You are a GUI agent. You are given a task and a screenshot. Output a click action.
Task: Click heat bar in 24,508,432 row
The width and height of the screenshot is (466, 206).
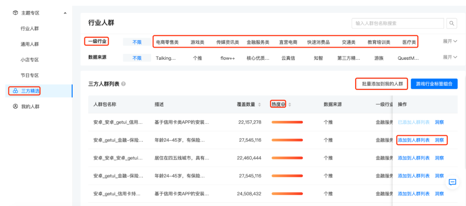(x=287, y=194)
